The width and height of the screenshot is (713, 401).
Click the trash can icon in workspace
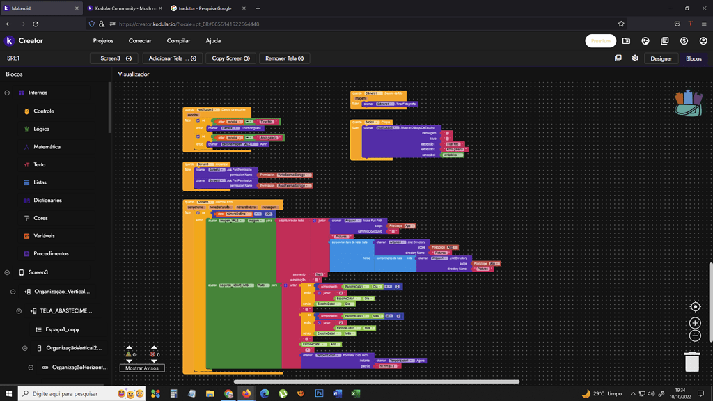click(691, 361)
